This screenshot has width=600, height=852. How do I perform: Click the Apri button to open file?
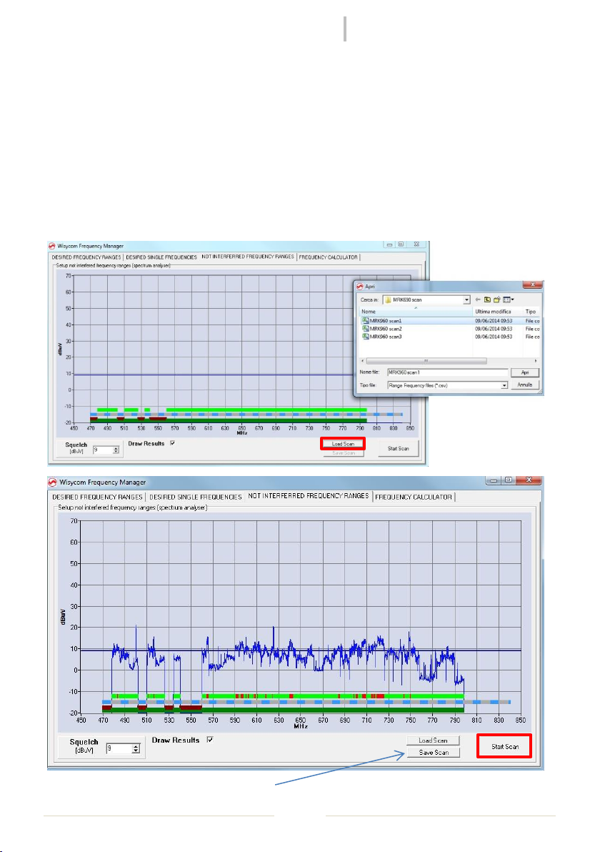pos(524,373)
